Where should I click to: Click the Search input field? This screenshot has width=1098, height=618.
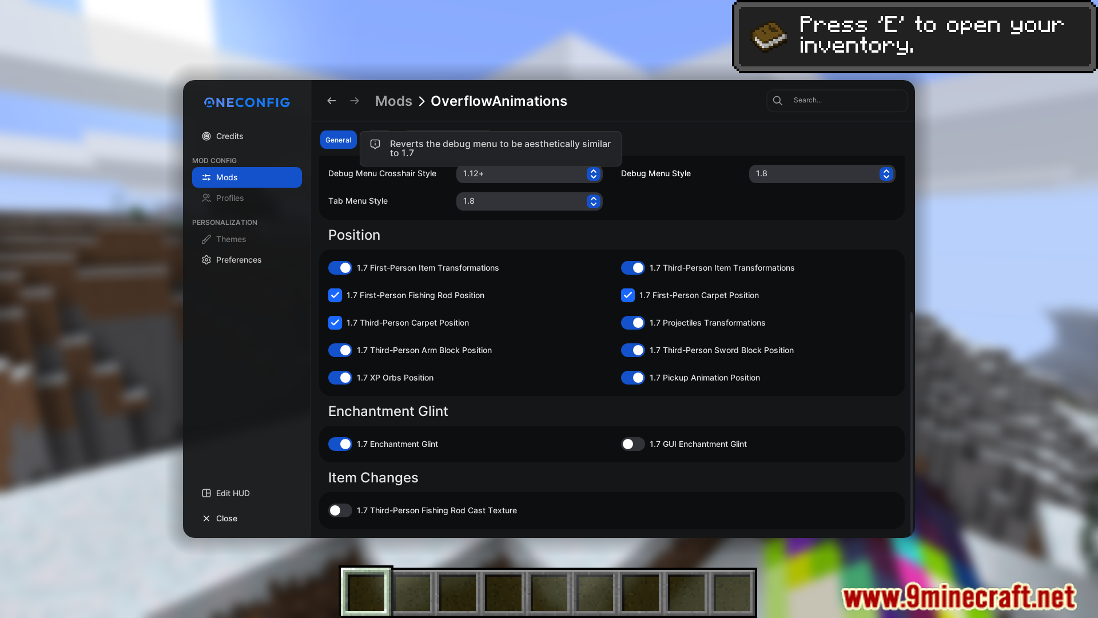pos(837,101)
